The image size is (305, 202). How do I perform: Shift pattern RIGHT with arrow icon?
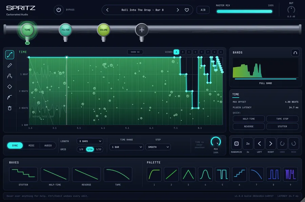point(270,144)
